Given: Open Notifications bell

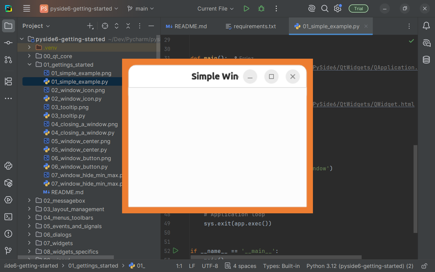Looking at the screenshot, I should [426, 26].
